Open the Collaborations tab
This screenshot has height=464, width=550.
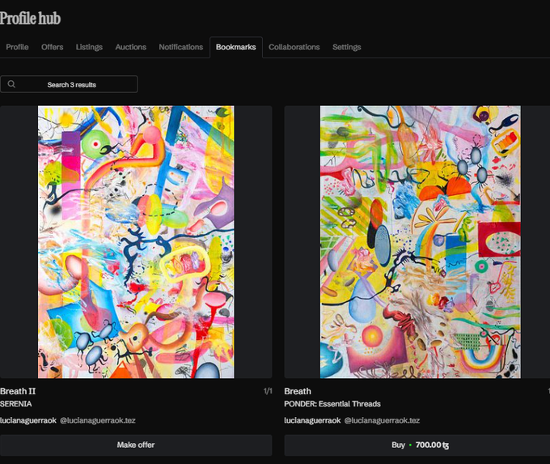tap(294, 47)
